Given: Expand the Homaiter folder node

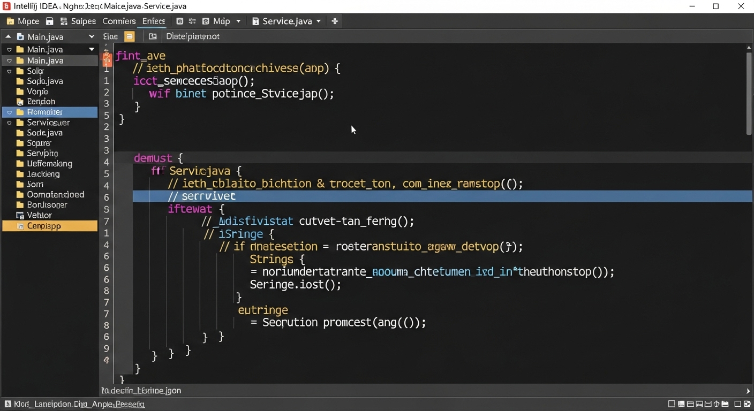Looking at the screenshot, I should coord(9,112).
